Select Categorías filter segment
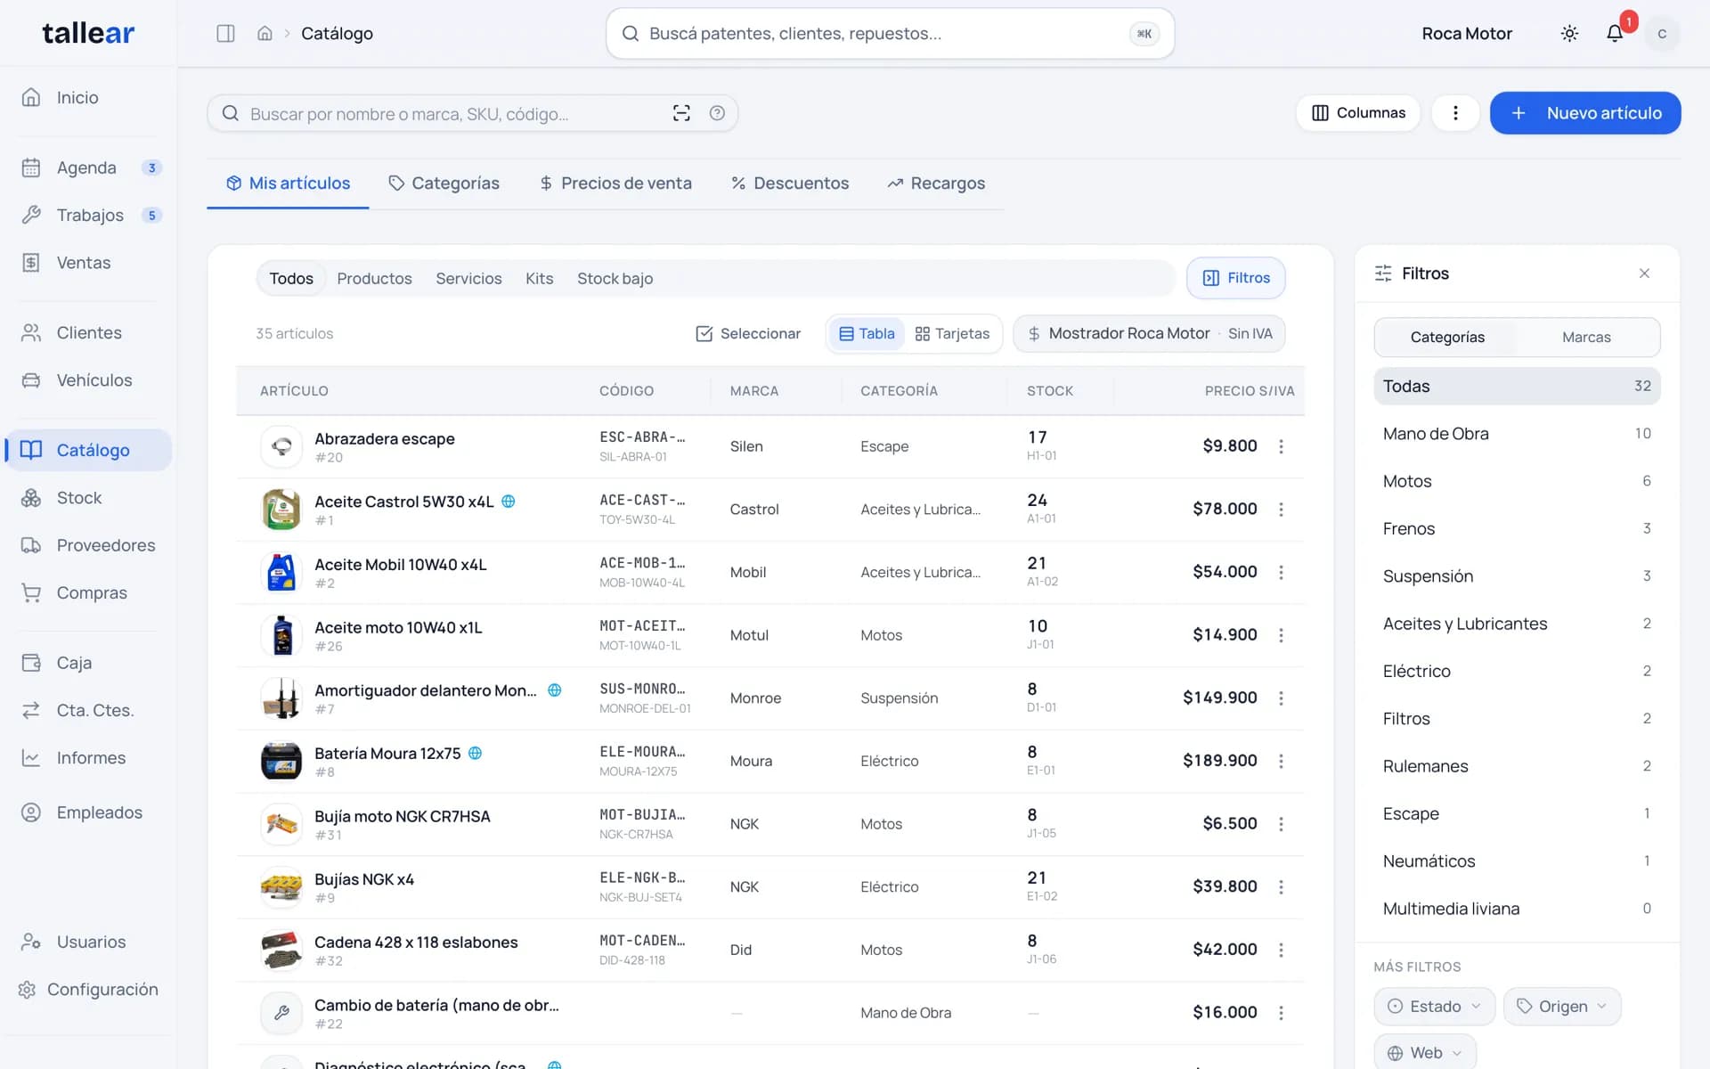Image resolution: width=1710 pixels, height=1069 pixels. click(x=1446, y=337)
